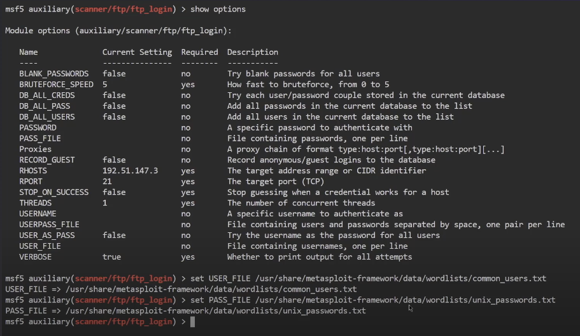Click the "Required" column header

199,52
